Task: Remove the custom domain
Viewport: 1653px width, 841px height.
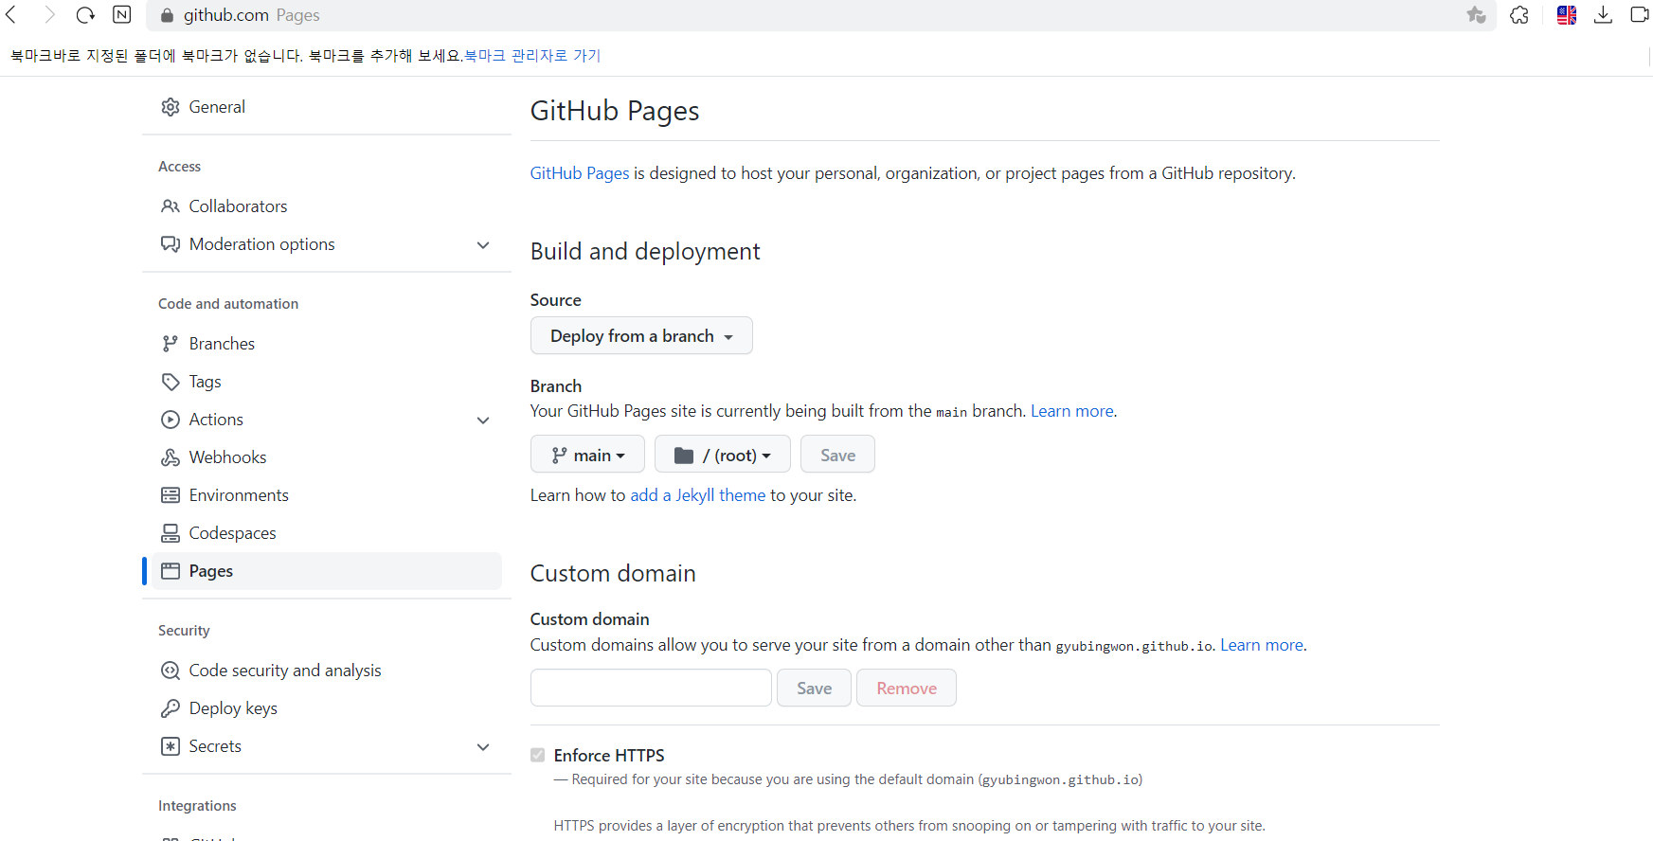Action: [907, 688]
